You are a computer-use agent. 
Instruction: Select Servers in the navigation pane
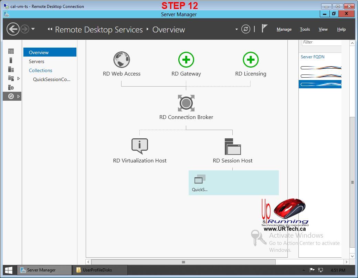pos(36,61)
